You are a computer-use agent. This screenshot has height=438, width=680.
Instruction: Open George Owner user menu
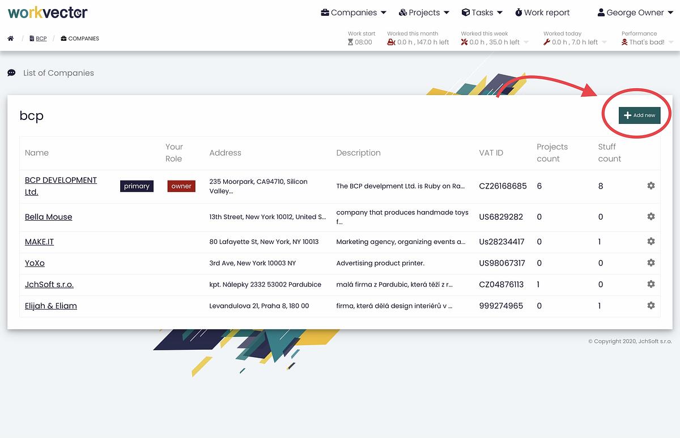(x=635, y=12)
